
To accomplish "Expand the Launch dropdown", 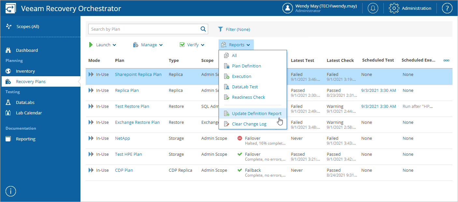I will [103, 45].
